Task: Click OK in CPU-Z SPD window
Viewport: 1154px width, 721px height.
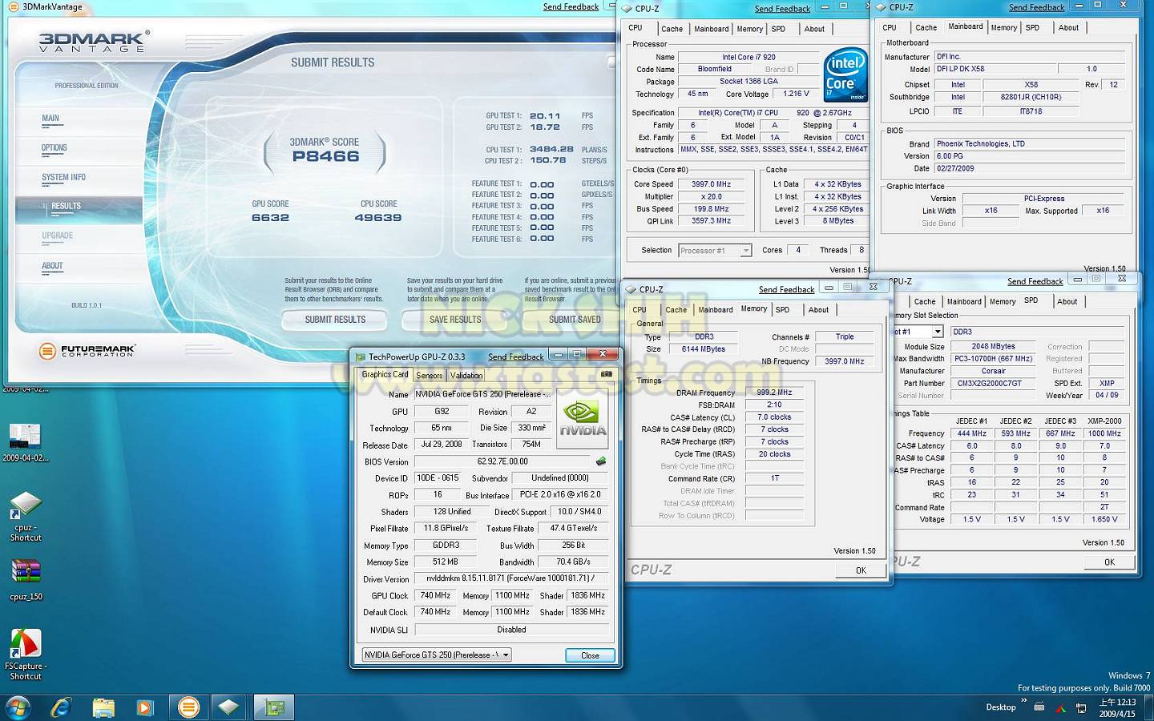Action: pyautogui.click(x=1109, y=562)
